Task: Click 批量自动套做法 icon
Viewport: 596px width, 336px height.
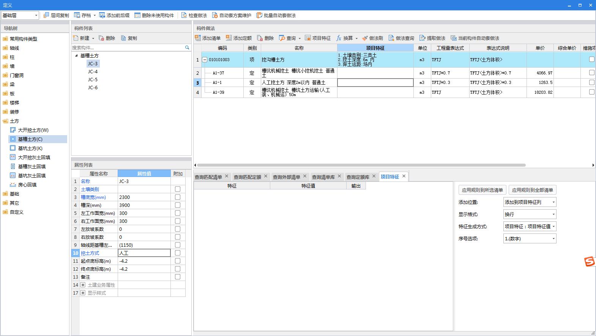Action: point(259,15)
